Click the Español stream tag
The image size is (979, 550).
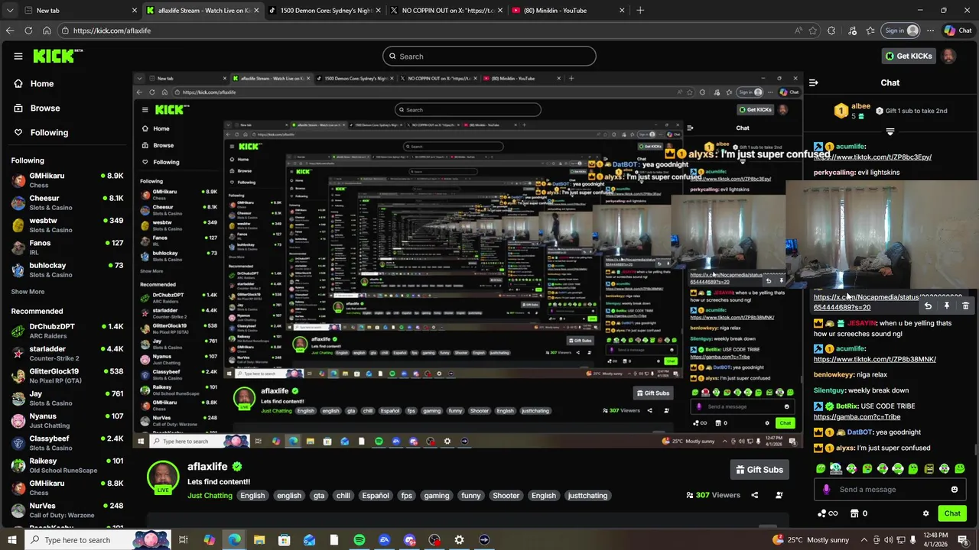376,496
